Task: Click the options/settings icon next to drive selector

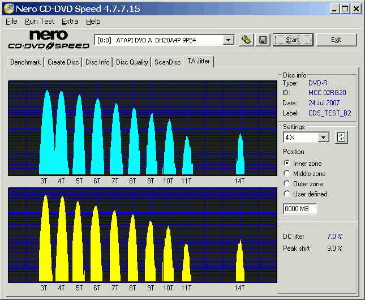Action: tap(246, 40)
